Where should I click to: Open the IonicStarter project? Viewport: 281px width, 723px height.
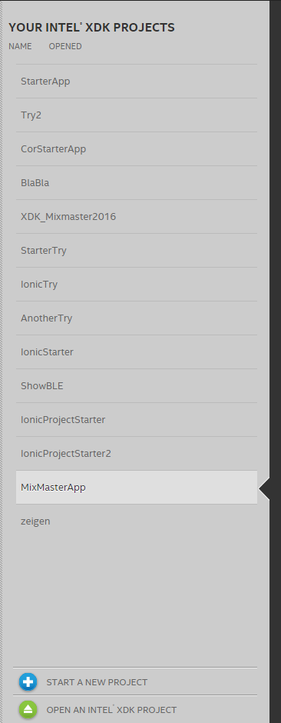point(137,352)
